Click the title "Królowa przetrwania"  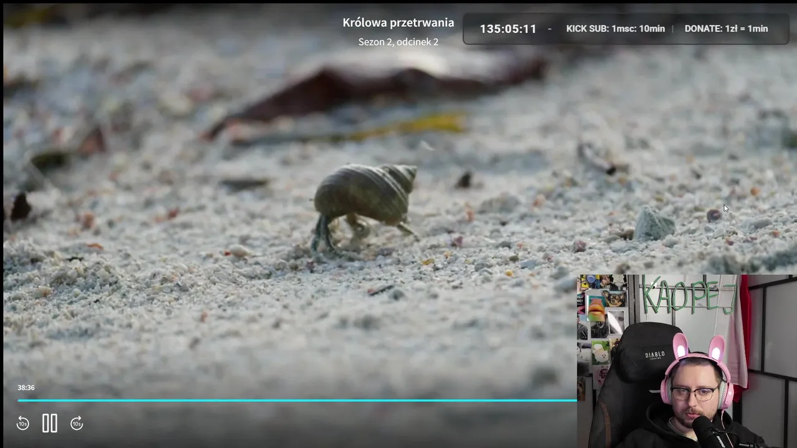tap(398, 23)
